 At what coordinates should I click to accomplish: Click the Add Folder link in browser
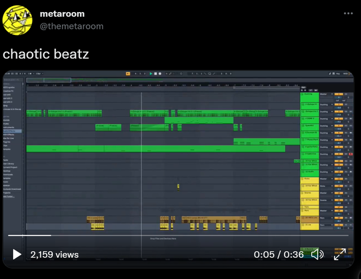[9, 196]
